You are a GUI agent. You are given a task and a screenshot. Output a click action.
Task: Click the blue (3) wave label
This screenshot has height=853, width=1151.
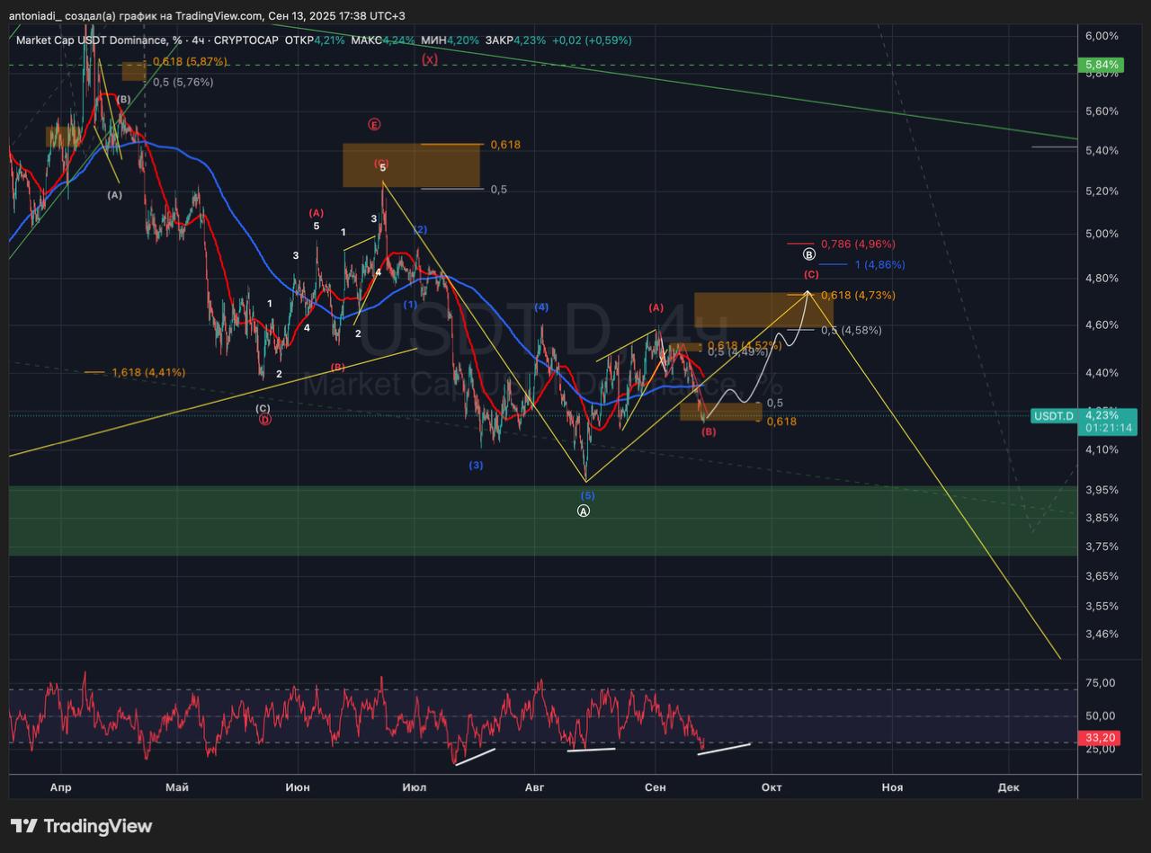point(476,465)
